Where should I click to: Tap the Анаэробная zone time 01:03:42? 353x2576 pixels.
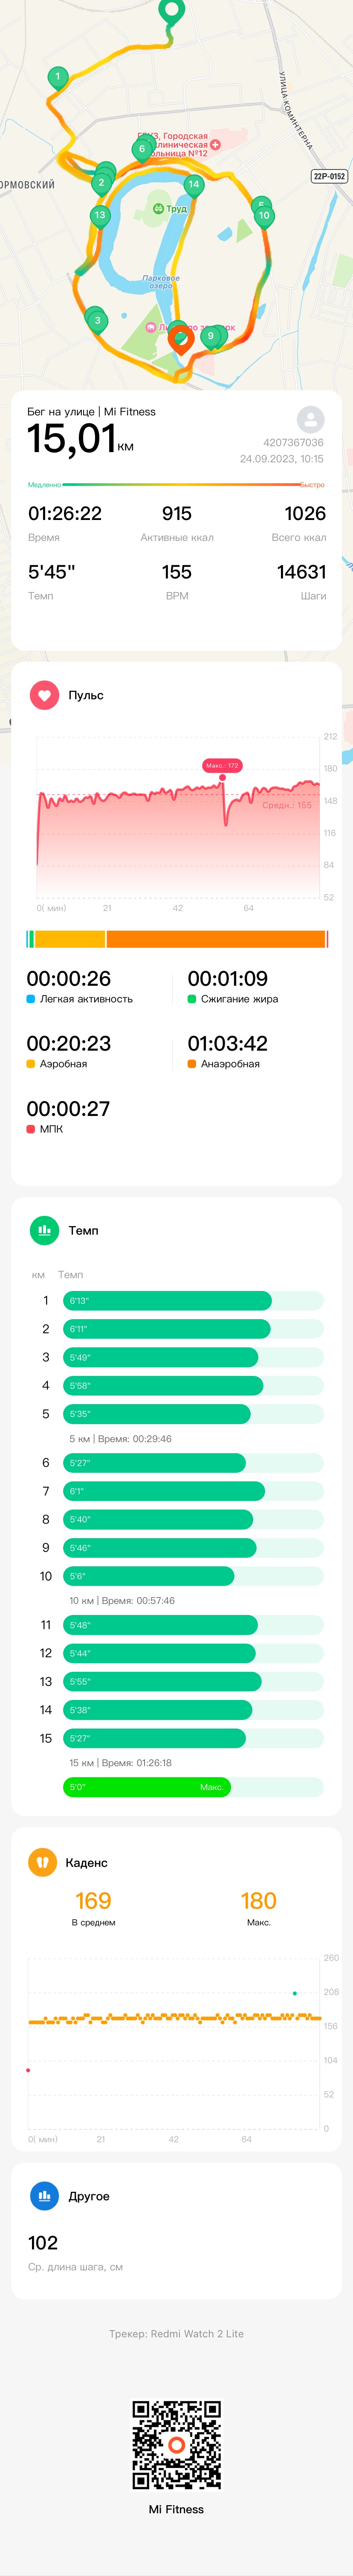pyautogui.click(x=228, y=1044)
